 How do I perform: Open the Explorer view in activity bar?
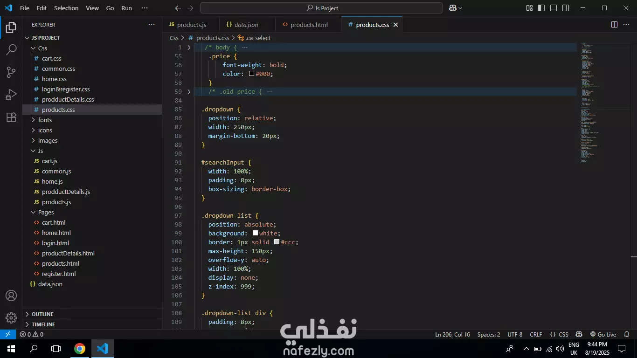tap(11, 28)
